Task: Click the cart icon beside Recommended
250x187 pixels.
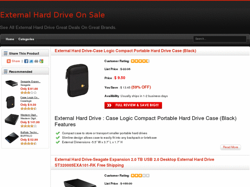Action: coord(6,72)
